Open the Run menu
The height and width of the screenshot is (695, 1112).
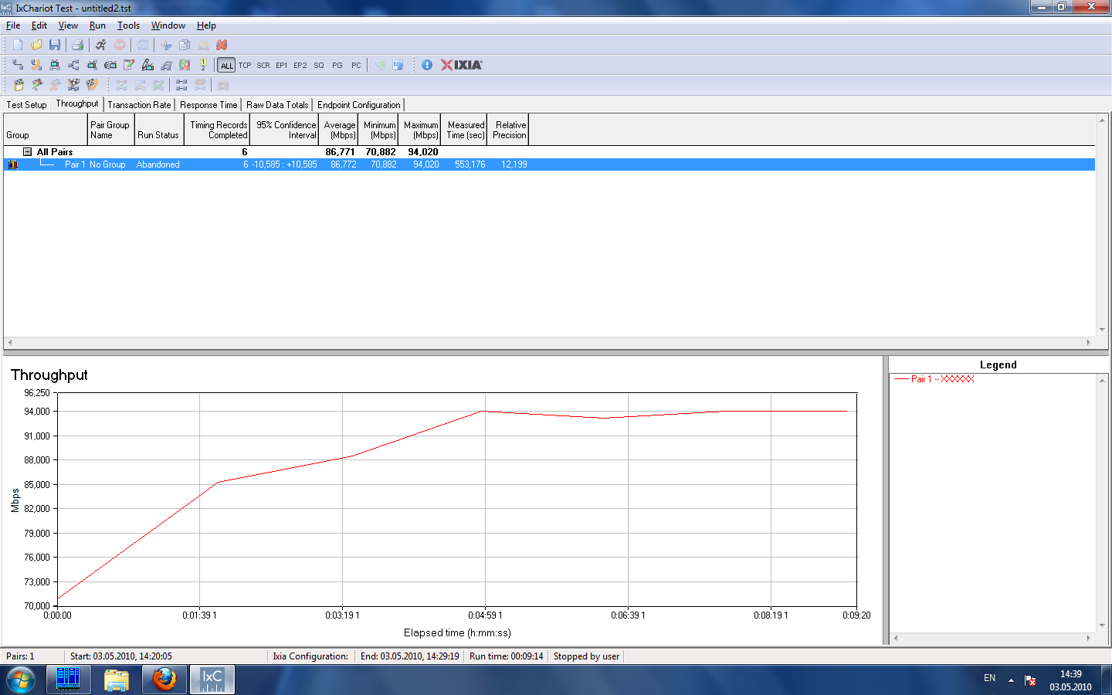[97, 25]
